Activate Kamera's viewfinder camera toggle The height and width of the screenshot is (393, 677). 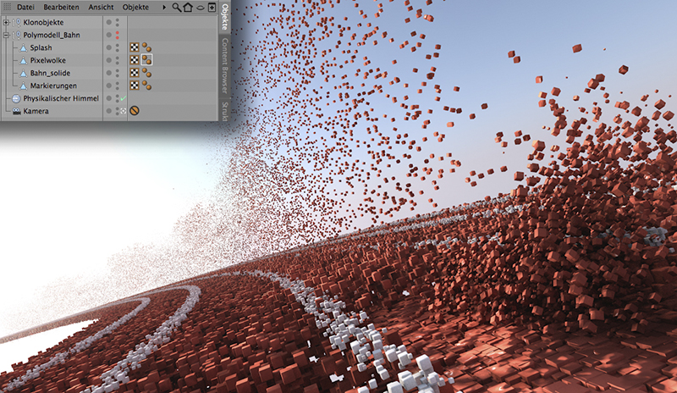click(124, 111)
